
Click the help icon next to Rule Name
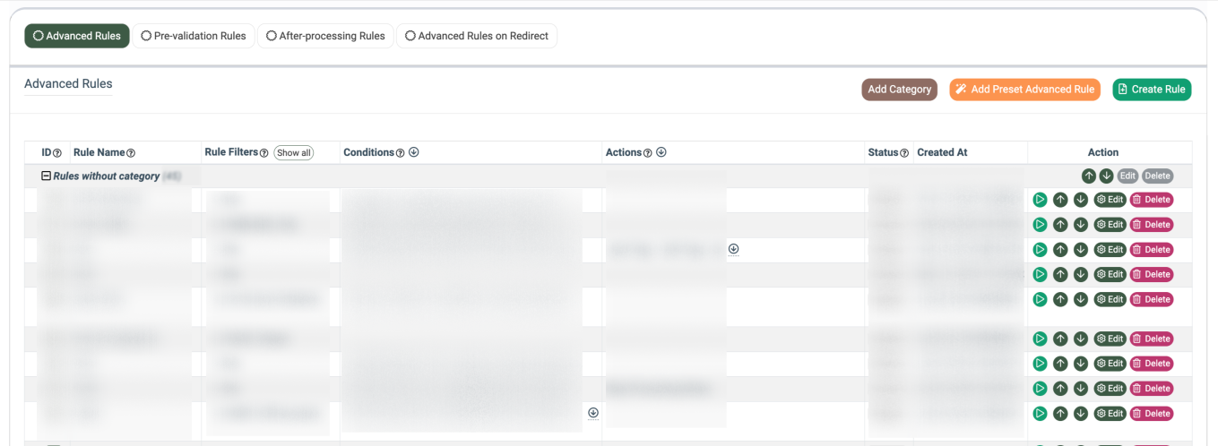pos(131,153)
